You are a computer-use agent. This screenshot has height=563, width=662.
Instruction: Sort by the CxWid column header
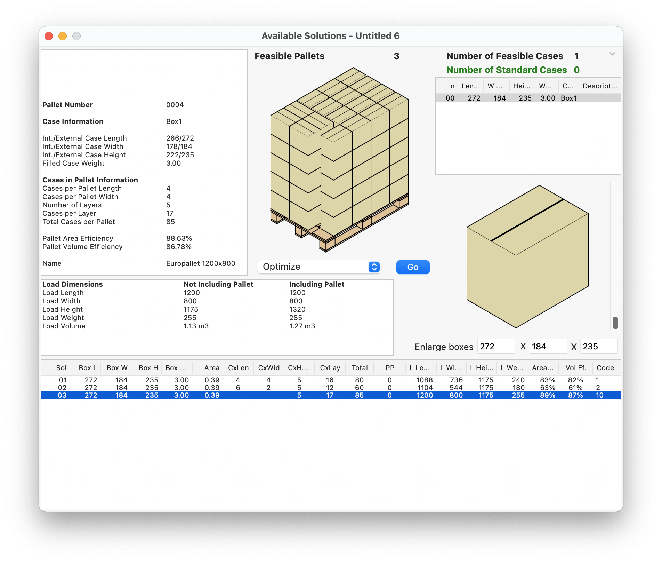(269, 368)
